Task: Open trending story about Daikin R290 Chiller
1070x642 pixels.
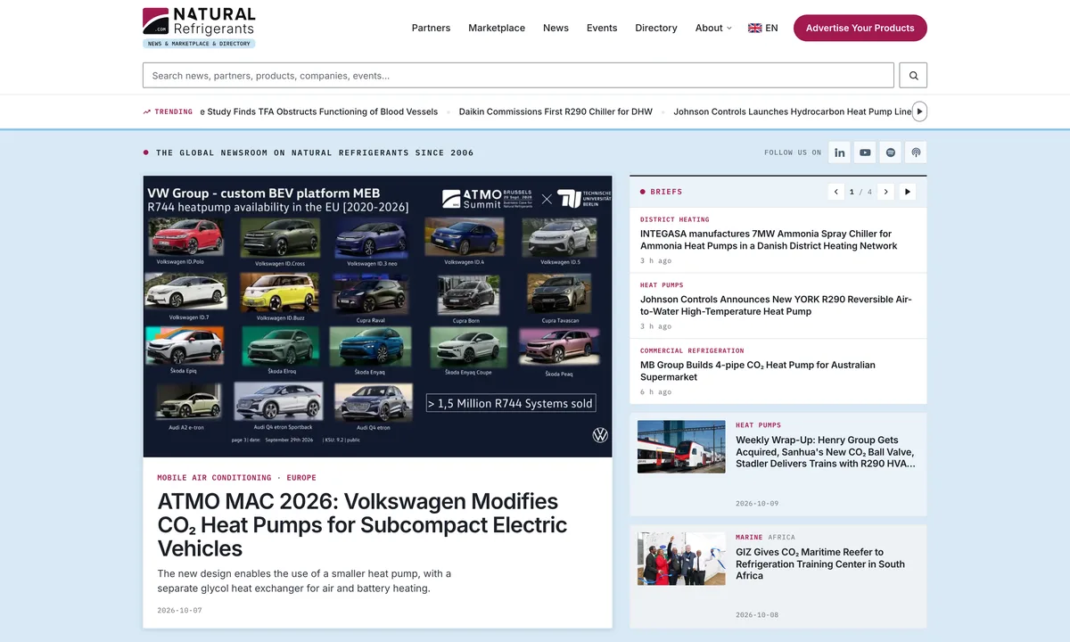Action: 556,111
